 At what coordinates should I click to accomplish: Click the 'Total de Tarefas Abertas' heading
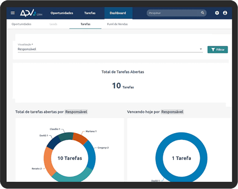[123, 72]
